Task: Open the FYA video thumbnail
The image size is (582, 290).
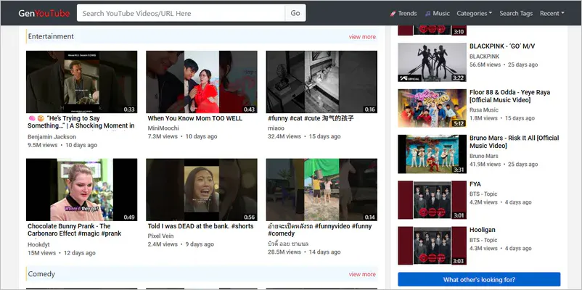Action: tap(432, 200)
